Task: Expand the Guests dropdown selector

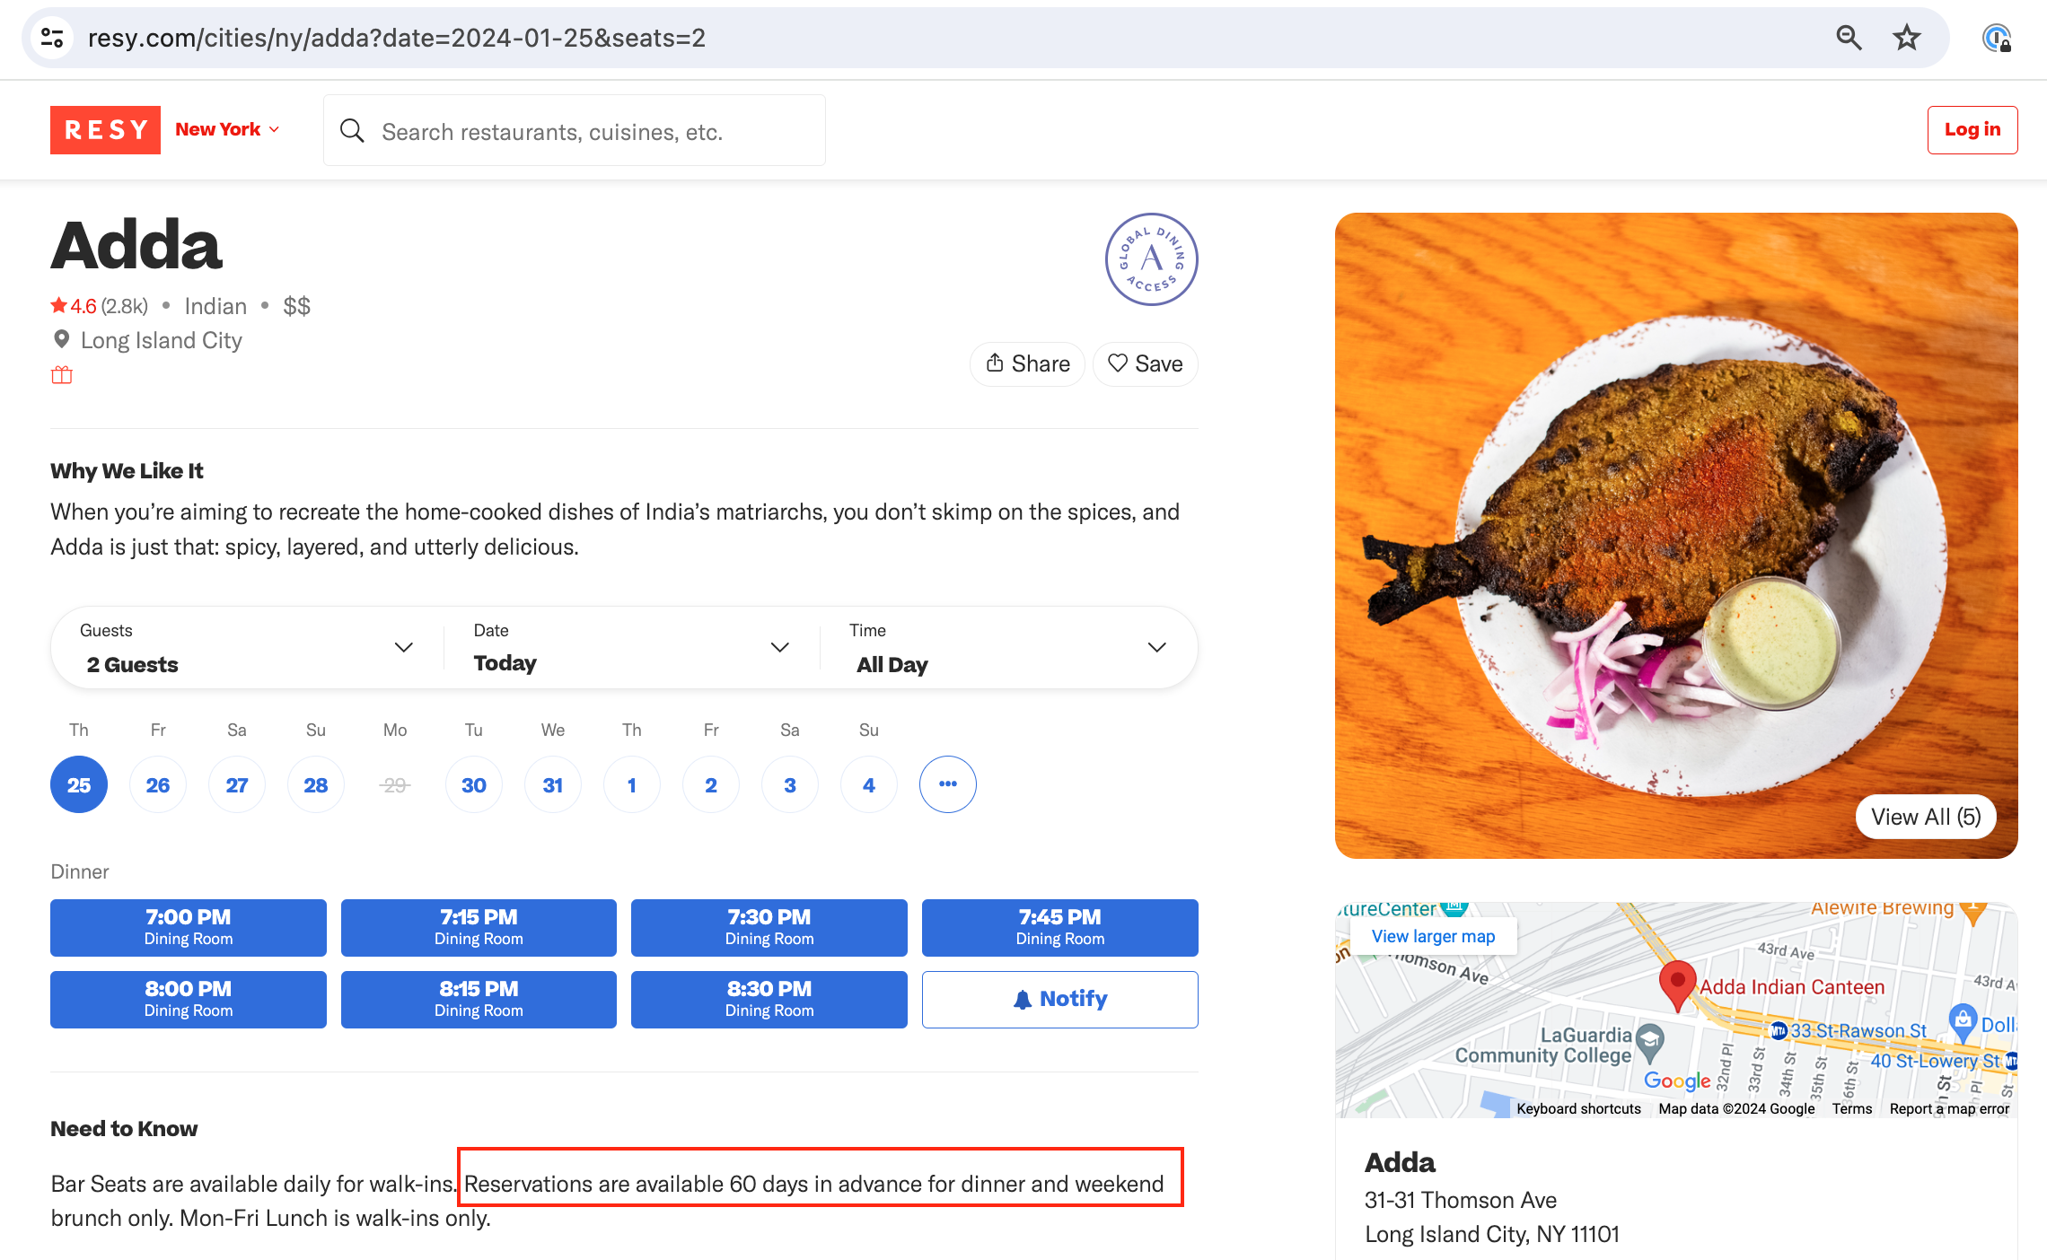Action: point(403,651)
